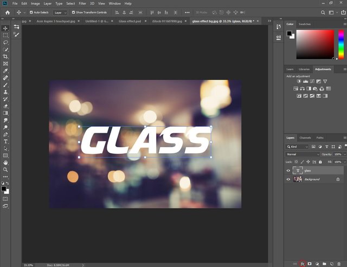This screenshot has width=347, height=267.
Task: Switch to the Glass effect.psd document tab
Action: click(x=130, y=21)
